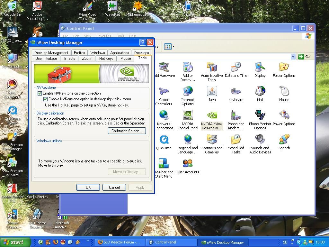Open Themes Creator desktop shortcut
The image size is (329, 247).
coord(13,219)
